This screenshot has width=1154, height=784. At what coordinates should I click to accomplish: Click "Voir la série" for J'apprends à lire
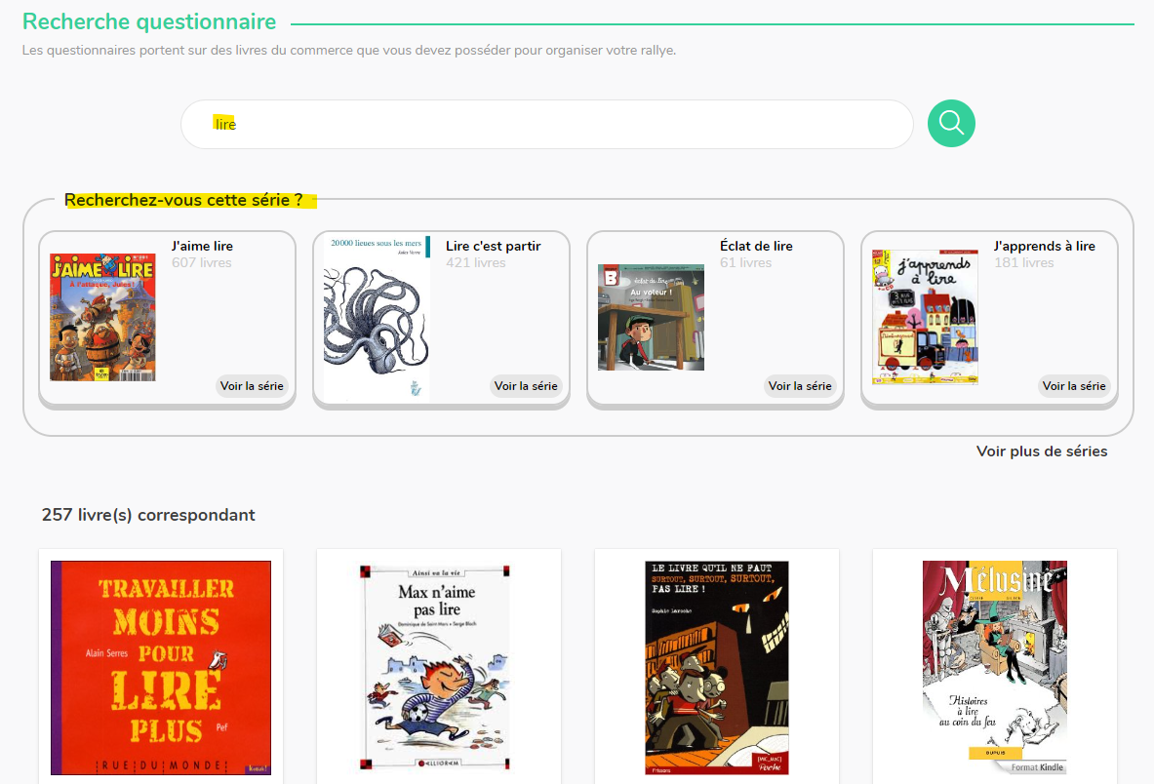tap(1074, 386)
